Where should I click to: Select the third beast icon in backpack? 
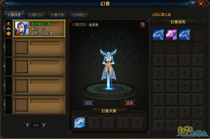click(x=184, y=34)
